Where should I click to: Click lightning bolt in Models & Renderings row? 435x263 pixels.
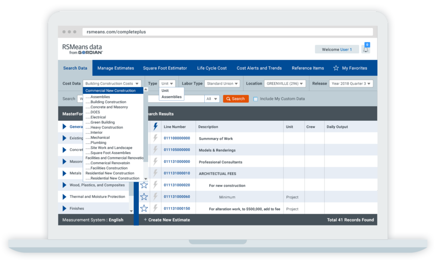point(155,150)
